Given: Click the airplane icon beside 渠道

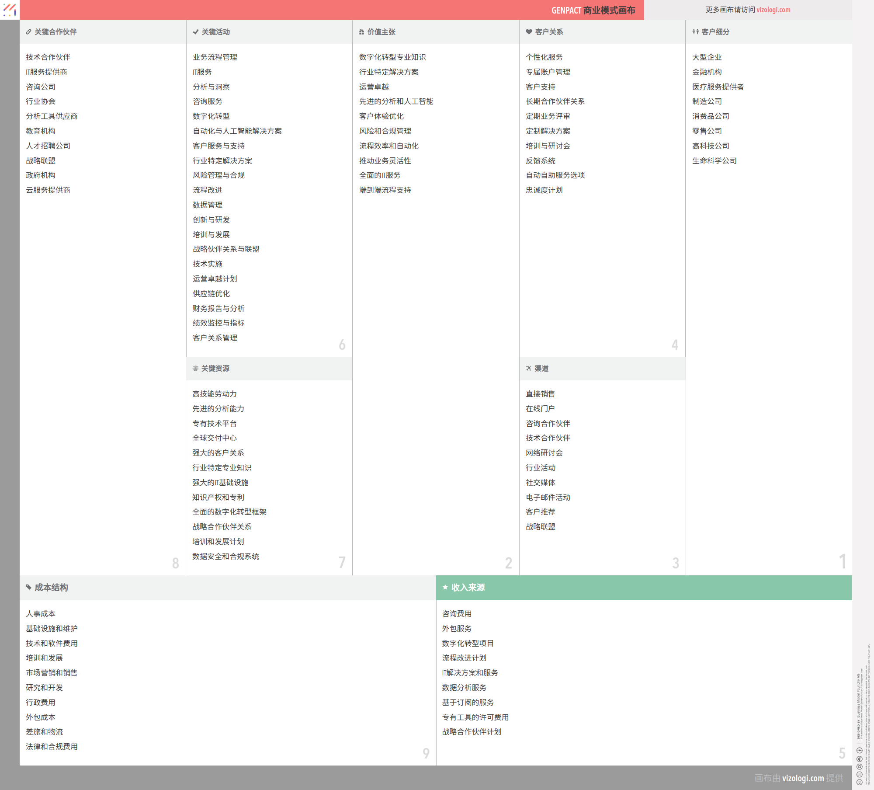Looking at the screenshot, I should pos(528,369).
